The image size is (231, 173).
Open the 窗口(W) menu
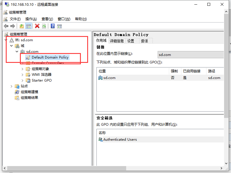click(x=64, y=19)
